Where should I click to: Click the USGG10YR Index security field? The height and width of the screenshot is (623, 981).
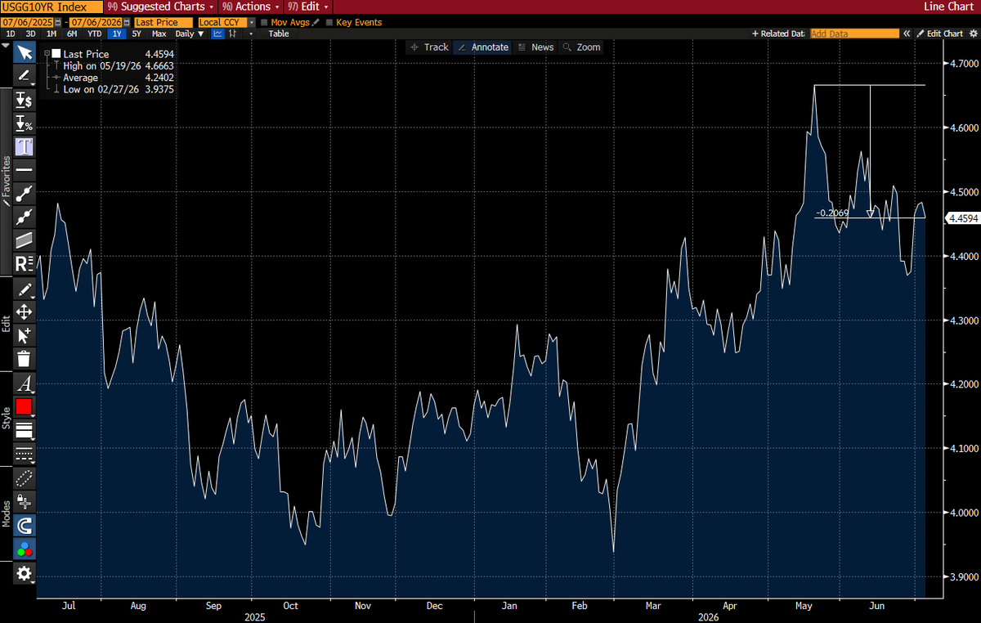pos(52,7)
